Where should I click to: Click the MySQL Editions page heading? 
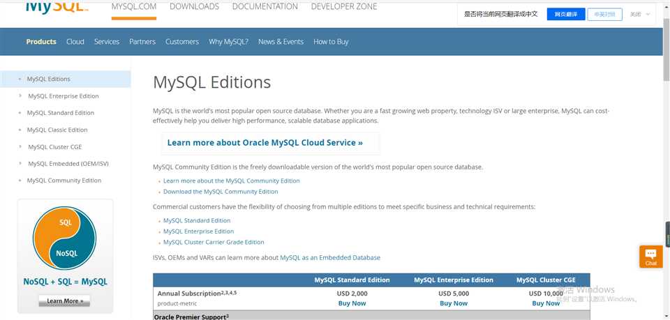[212, 82]
